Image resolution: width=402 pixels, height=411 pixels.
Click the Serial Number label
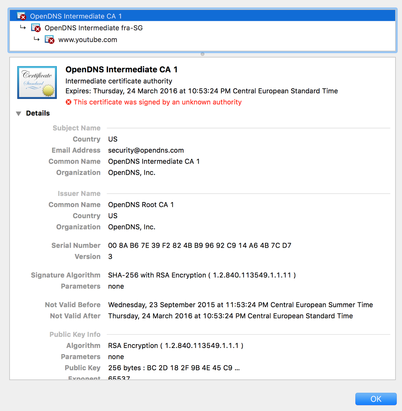point(76,246)
